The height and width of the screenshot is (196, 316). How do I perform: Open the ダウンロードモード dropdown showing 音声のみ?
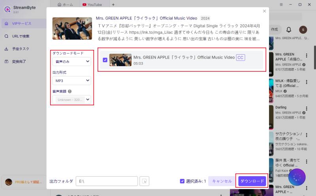72,61
